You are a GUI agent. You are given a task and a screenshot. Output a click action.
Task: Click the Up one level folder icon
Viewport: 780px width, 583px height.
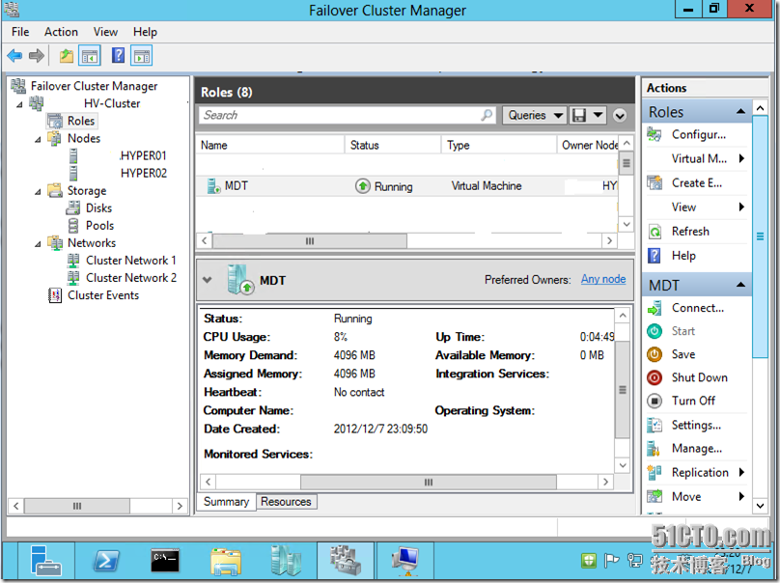67,56
